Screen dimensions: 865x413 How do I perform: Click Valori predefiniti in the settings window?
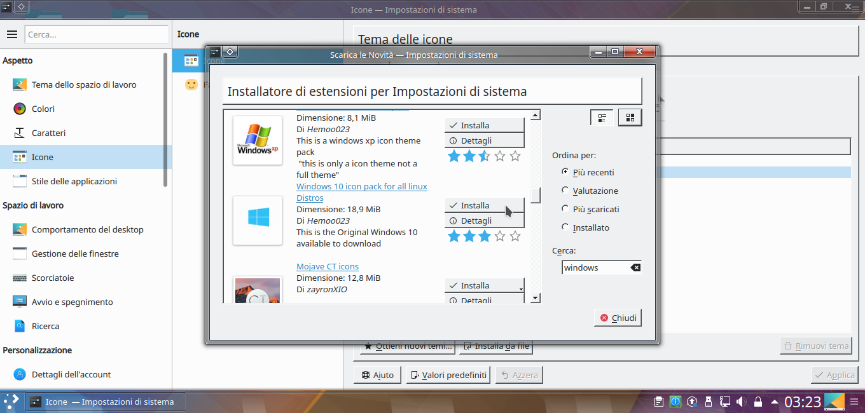[x=448, y=375]
